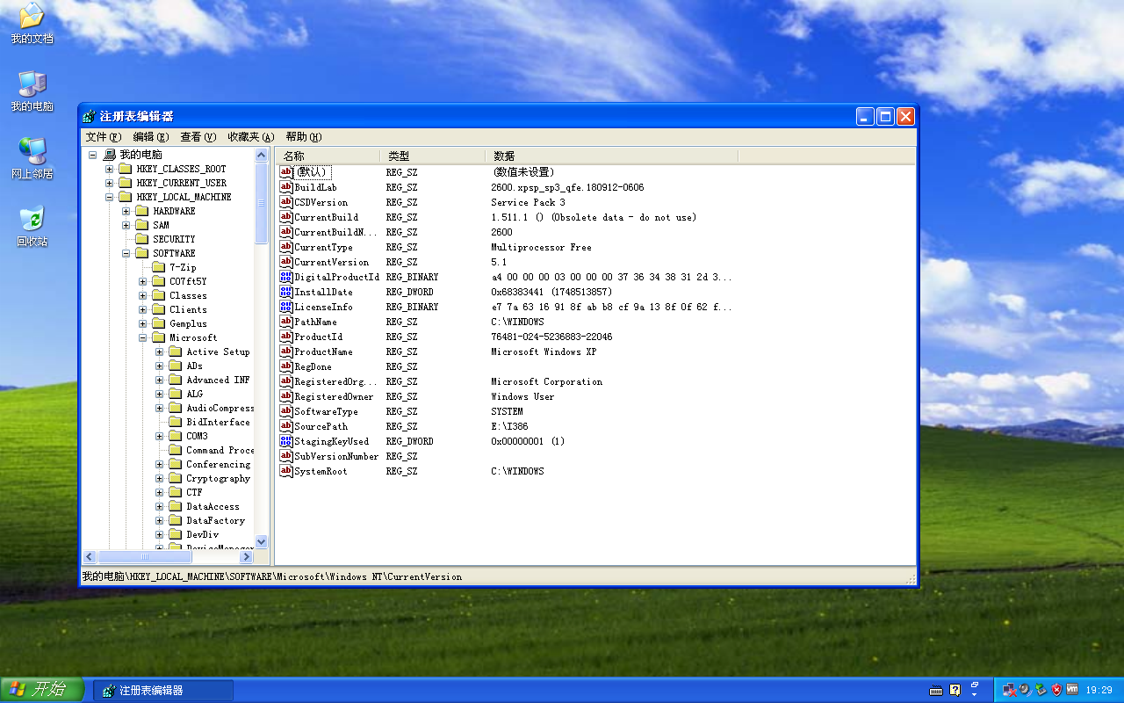
Task: Collapse the Microsoft key
Action: tap(142, 337)
